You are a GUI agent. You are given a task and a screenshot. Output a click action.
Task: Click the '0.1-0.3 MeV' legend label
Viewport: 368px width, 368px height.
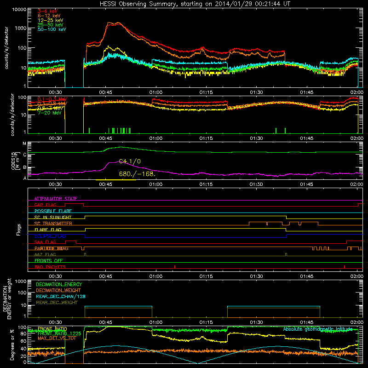click(x=52, y=99)
